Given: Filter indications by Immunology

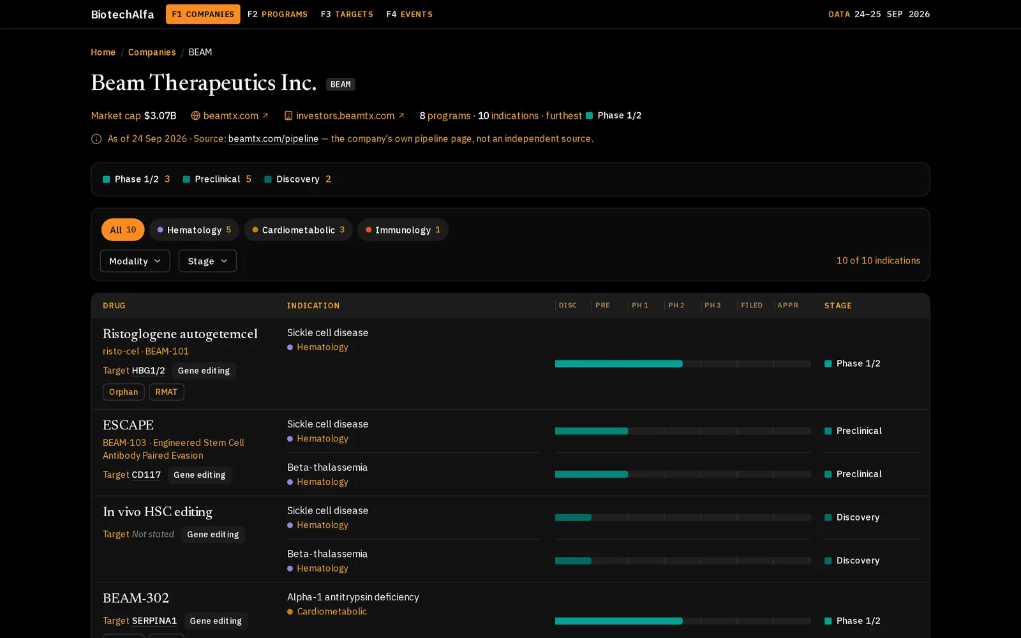Looking at the screenshot, I should 403,230.
